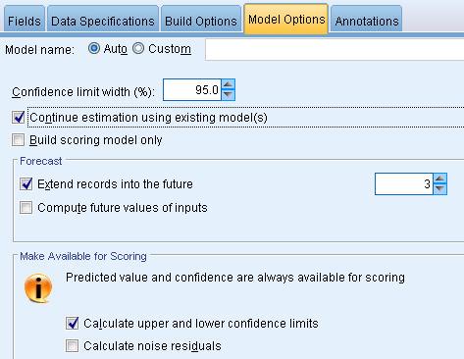
Task: Click the confidence limit width value field
Action: [x=192, y=90]
